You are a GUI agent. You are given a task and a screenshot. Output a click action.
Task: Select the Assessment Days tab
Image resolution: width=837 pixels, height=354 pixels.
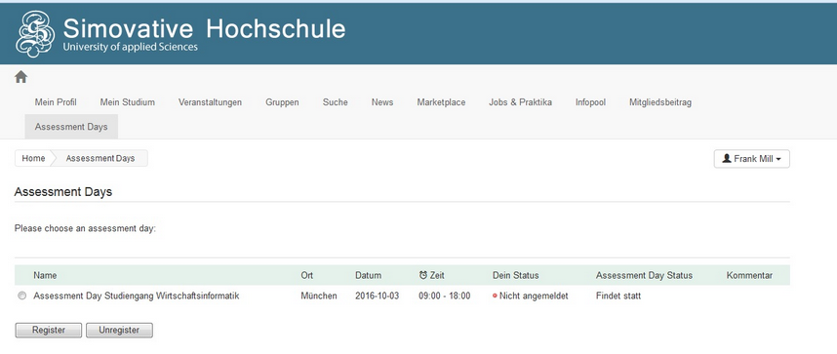click(71, 127)
